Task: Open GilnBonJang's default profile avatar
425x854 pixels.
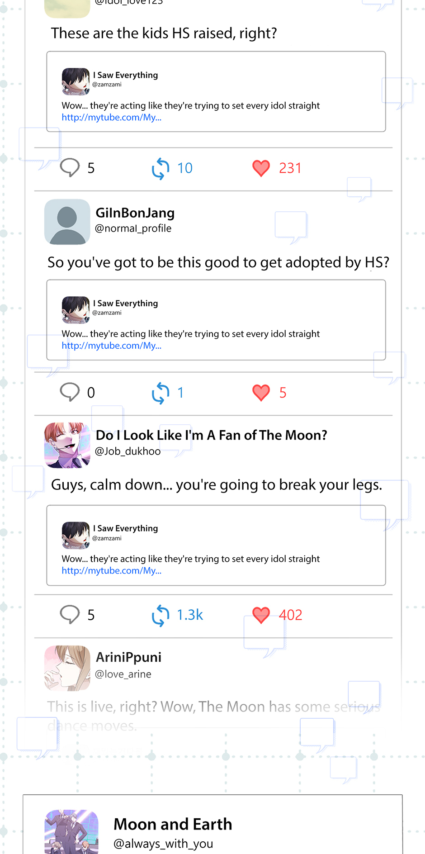Action: click(x=67, y=222)
